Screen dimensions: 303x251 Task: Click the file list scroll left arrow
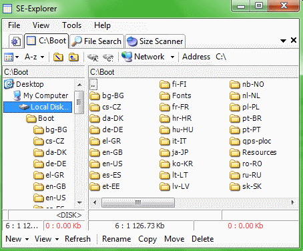pyautogui.click(x=95, y=202)
